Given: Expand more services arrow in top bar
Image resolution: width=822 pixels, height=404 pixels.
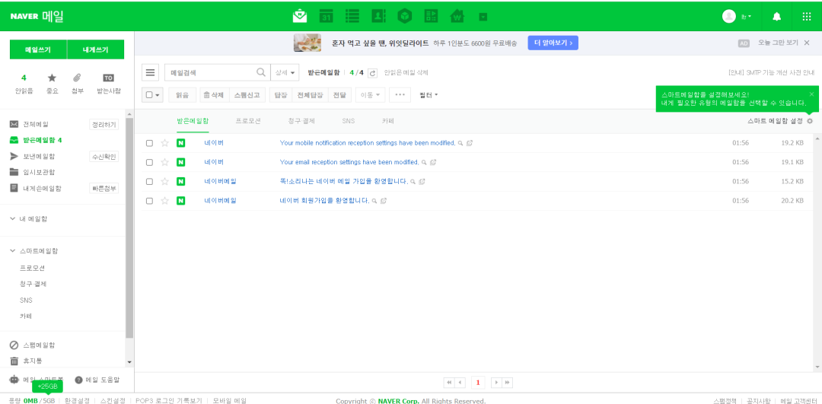Looking at the screenshot, I should [x=483, y=17].
